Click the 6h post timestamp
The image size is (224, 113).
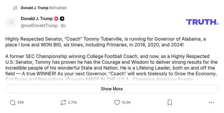(x=63, y=26)
